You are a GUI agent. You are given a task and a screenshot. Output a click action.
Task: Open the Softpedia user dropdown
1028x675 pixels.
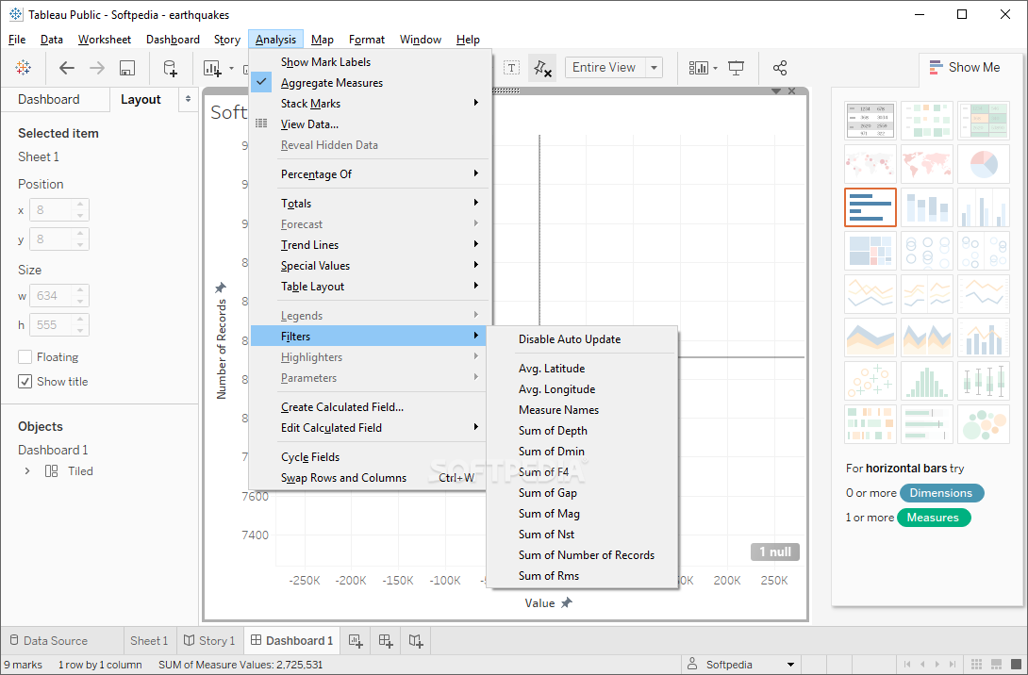(x=790, y=665)
